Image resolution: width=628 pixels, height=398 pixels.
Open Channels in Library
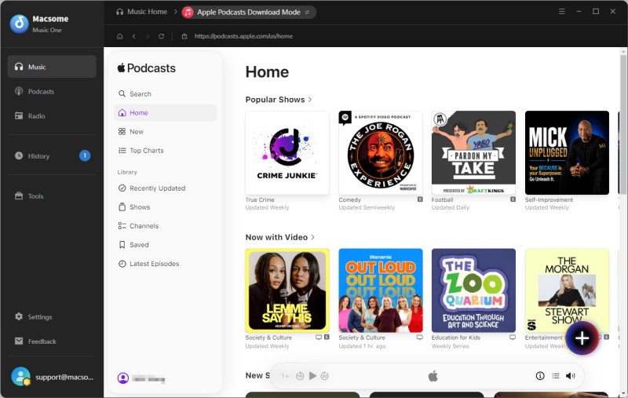click(165, 225)
